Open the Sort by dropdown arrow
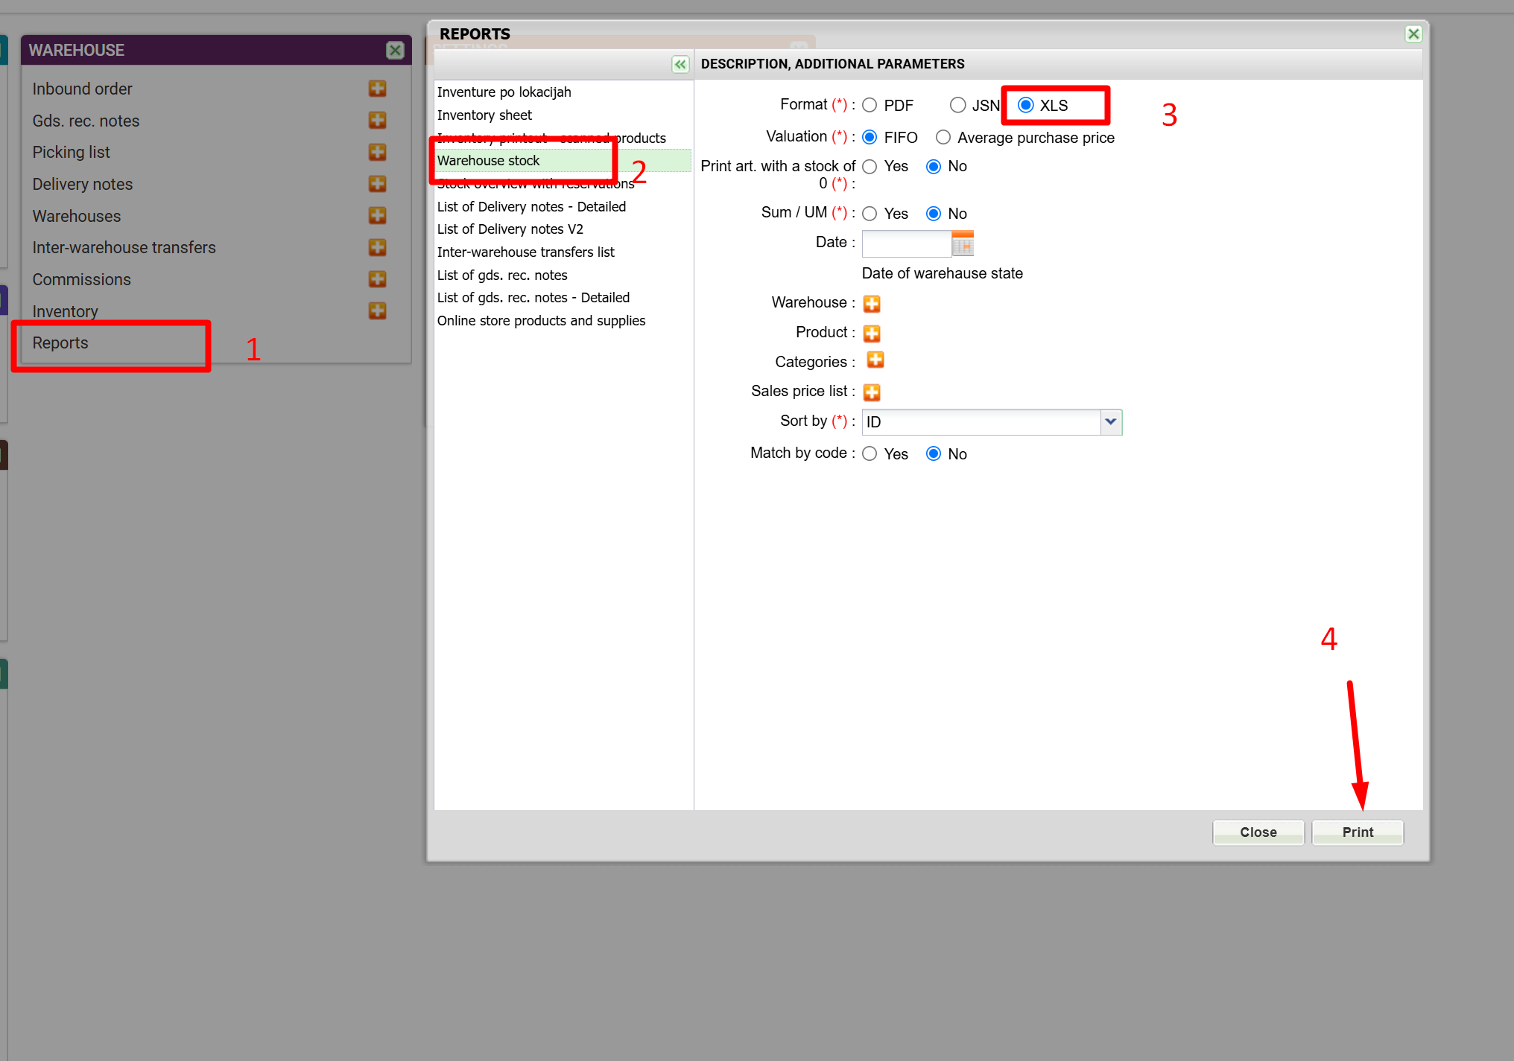 tap(1110, 422)
